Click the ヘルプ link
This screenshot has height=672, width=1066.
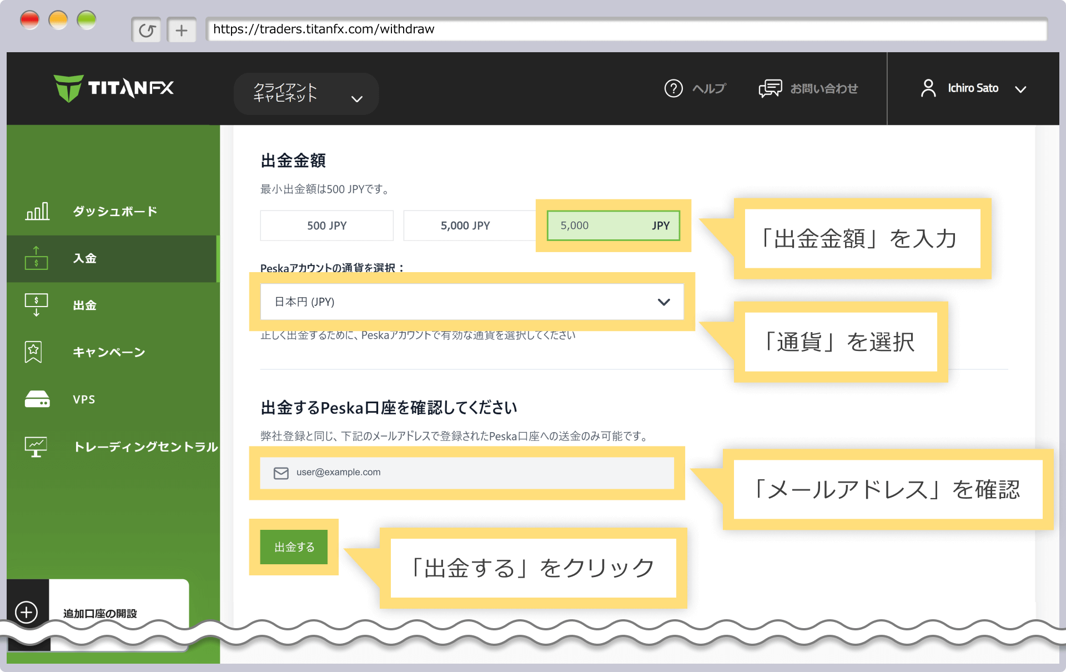(x=709, y=88)
